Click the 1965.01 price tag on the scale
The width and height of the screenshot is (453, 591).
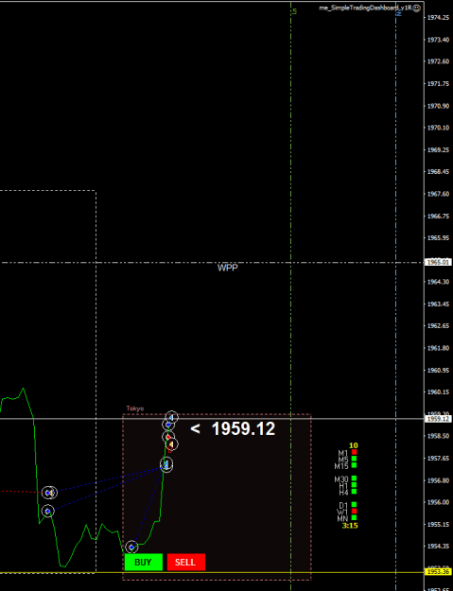click(438, 262)
